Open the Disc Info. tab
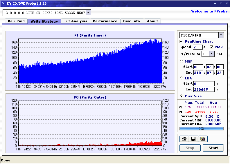Image resolution: width=230 pixels, height=164 pixels. [x=132, y=21]
